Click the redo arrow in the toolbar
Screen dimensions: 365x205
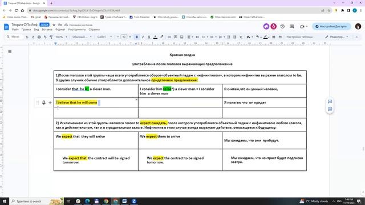click(33, 37)
